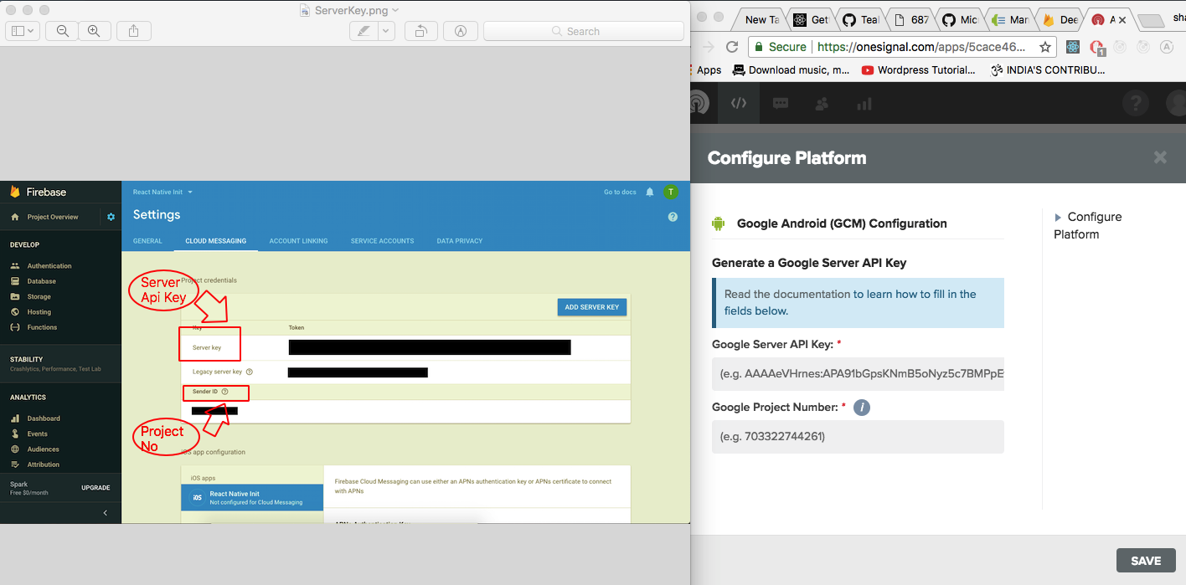Switch to GENERAL tab in Firebase Settings

147,241
